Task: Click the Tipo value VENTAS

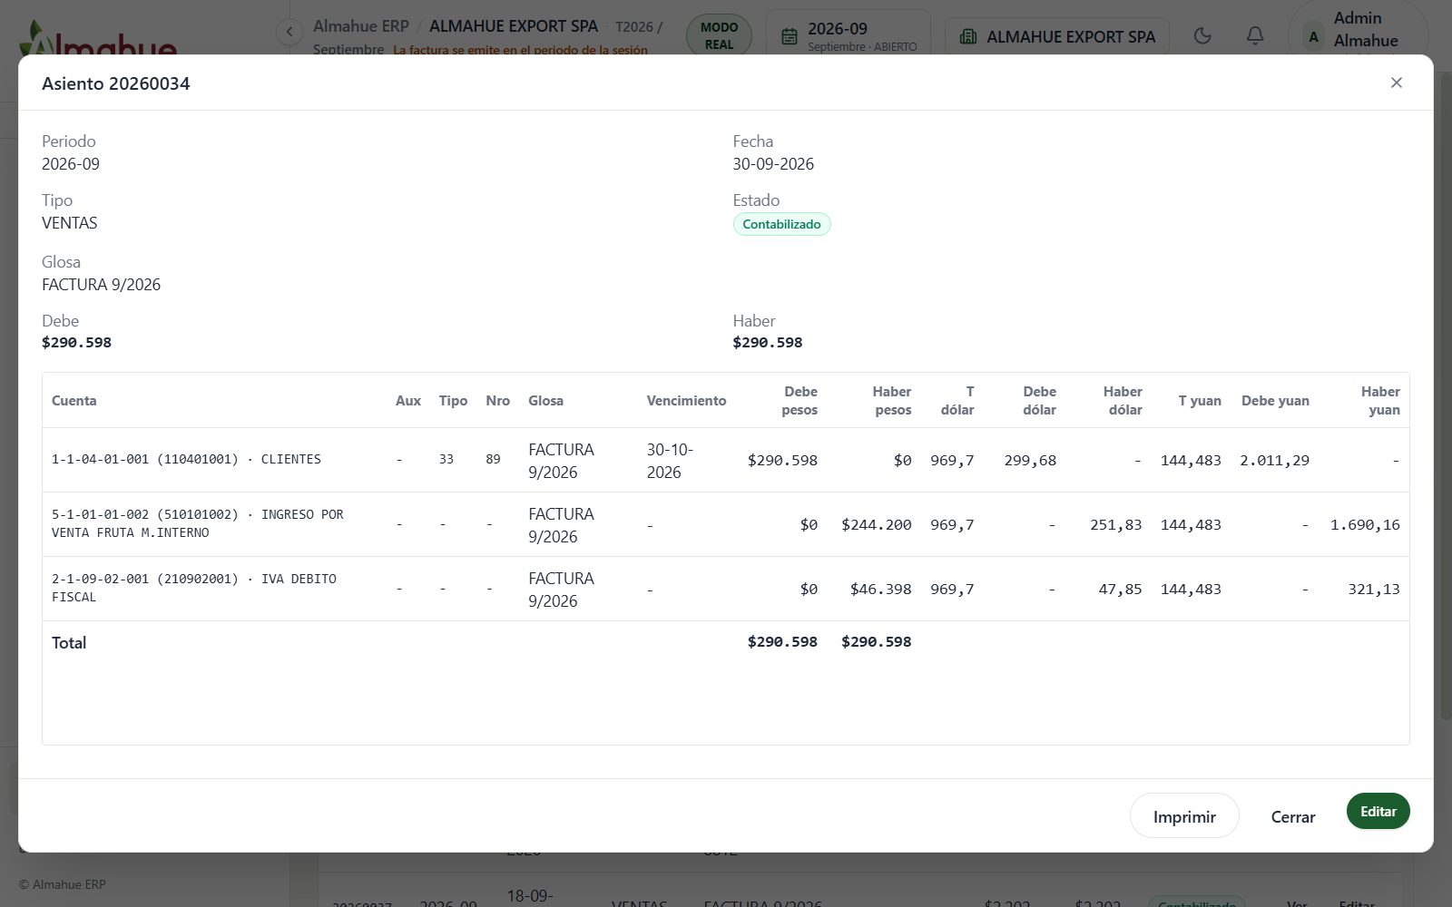Action: tap(69, 222)
